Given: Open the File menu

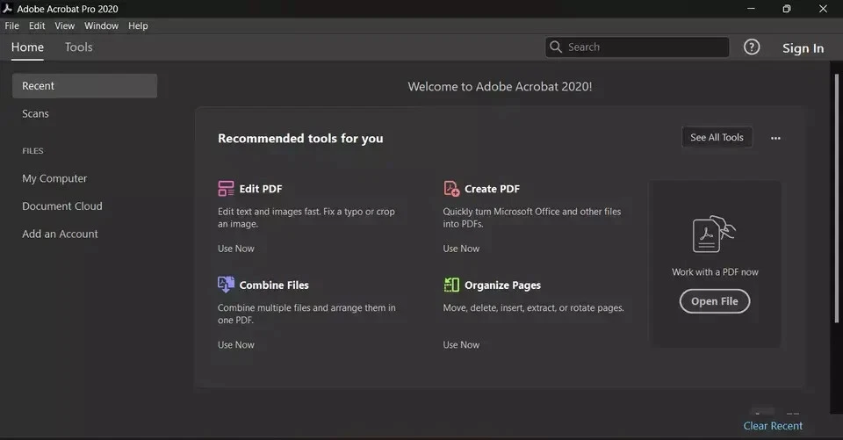Looking at the screenshot, I should pyautogui.click(x=11, y=25).
